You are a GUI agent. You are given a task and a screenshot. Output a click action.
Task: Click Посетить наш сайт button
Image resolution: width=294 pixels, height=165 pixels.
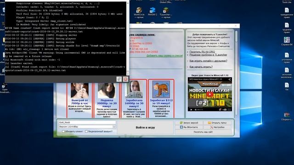203,132
